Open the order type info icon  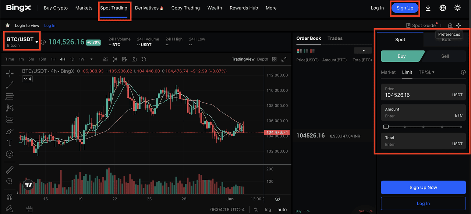click(463, 72)
